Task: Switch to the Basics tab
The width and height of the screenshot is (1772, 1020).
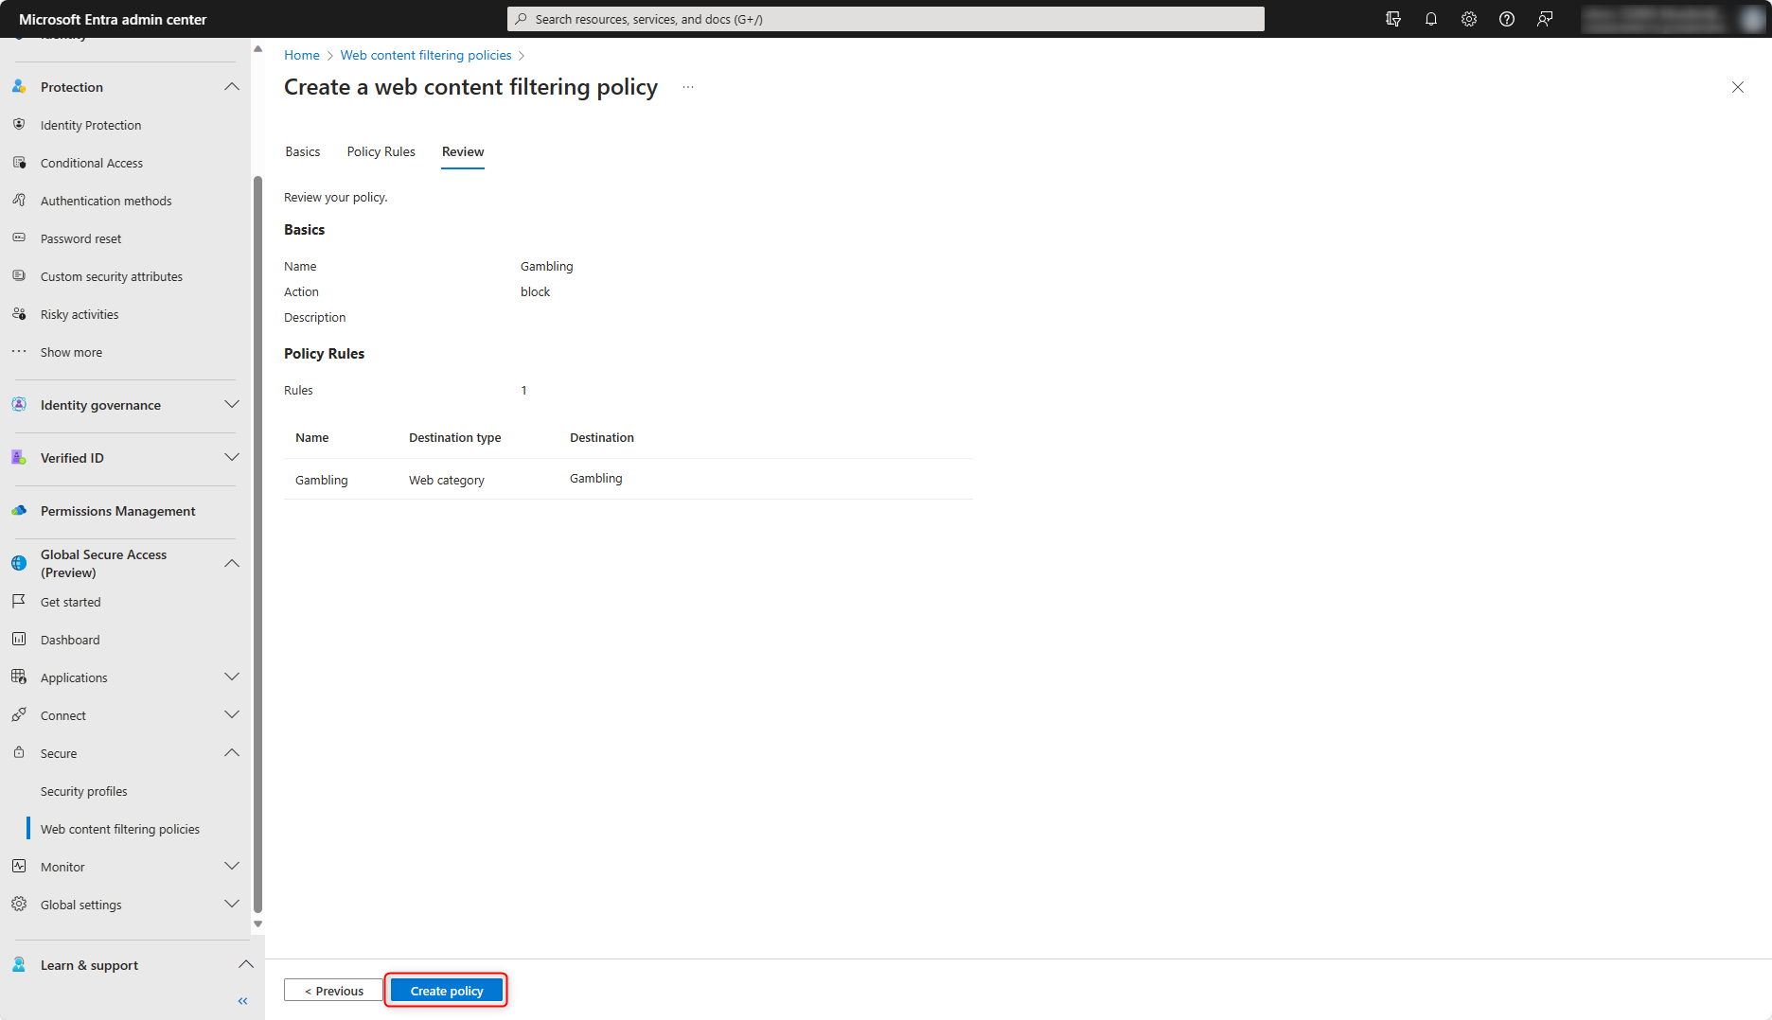Action: [302, 151]
